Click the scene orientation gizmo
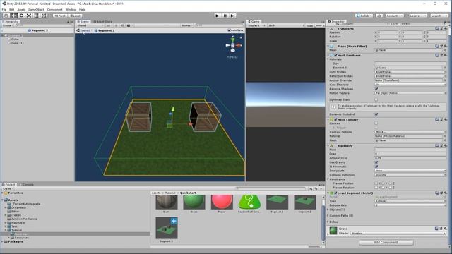 coord(233,45)
